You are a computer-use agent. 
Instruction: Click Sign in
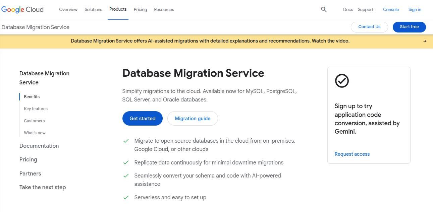coord(415,9)
